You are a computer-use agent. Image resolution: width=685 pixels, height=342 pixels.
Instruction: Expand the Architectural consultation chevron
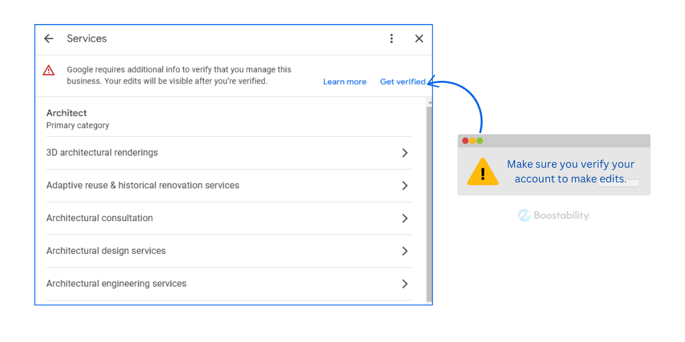(404, 218)
